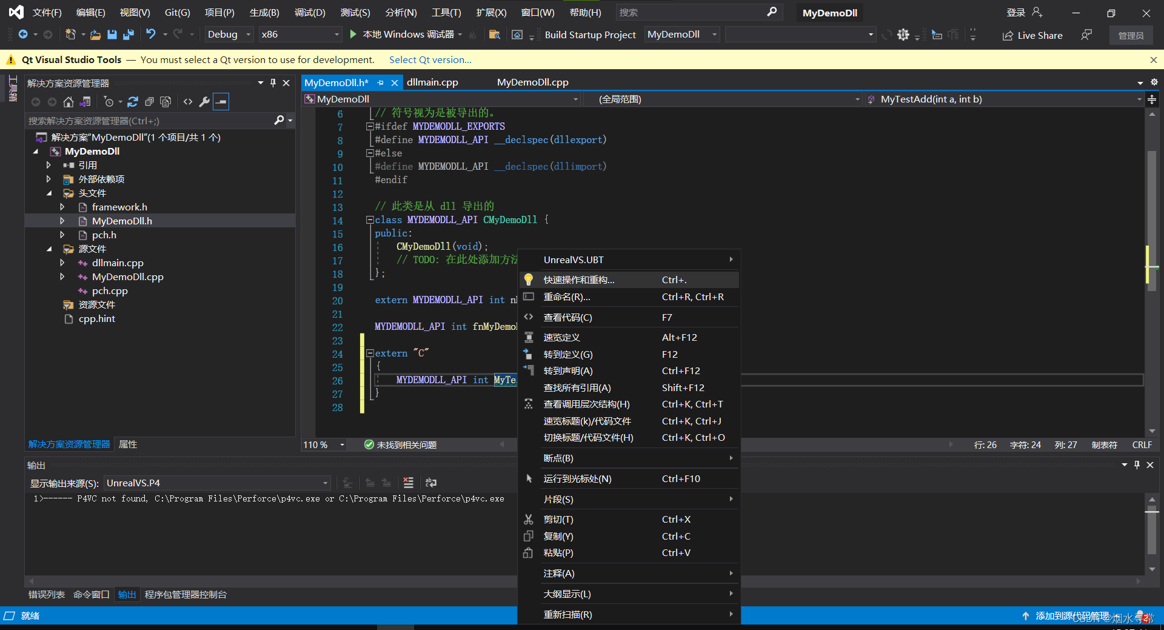Click the Select Qt version link
The width and height of the screenshot is (1164, 630).
[430, 59]
